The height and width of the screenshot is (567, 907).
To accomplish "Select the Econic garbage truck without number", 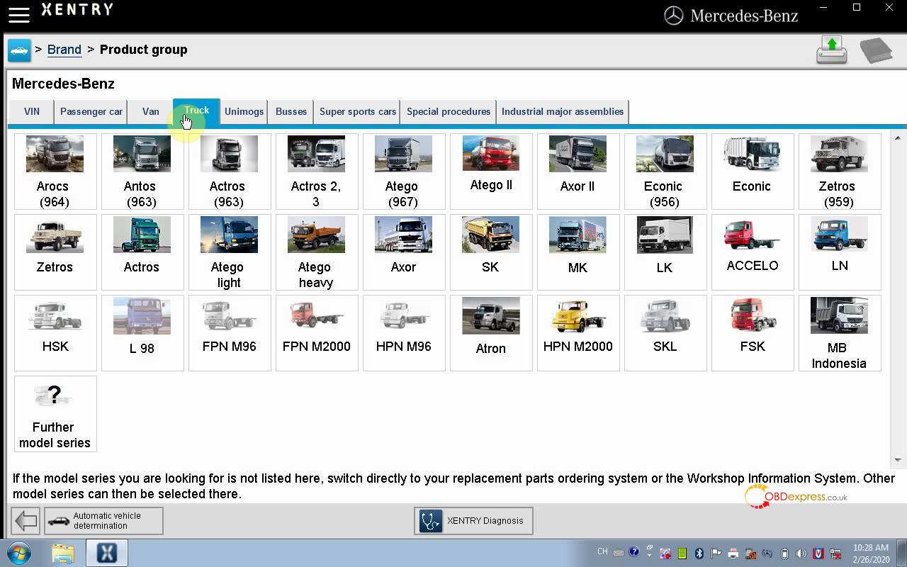I will (753, 172).
